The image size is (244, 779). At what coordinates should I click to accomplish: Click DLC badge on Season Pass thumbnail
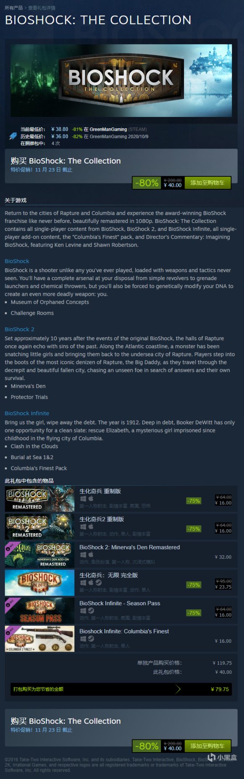(10, 604)
